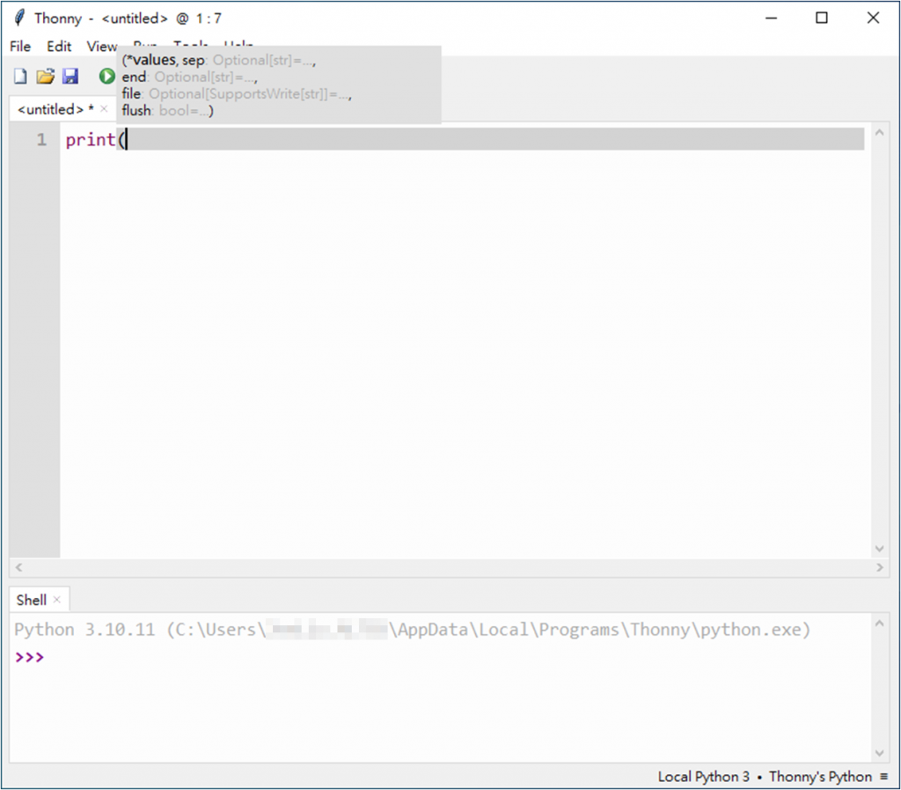Click the 'end' parameter in the signature tooltip
The height and width of the screenshot is (790, 901).
click(134, 77)
